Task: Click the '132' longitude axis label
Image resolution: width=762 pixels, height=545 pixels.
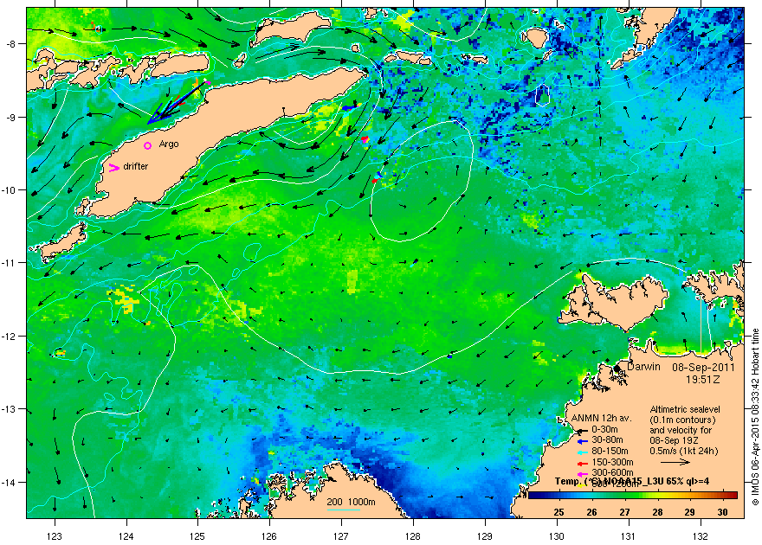Action: [701, 536]
